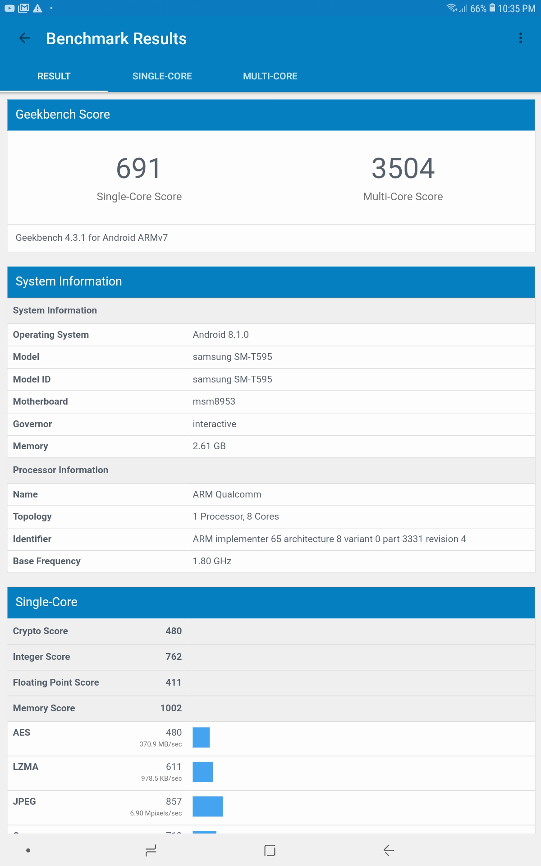Tap the 3504 multi-core score
This screenshot has width=541, height=866.
[403, 169]
